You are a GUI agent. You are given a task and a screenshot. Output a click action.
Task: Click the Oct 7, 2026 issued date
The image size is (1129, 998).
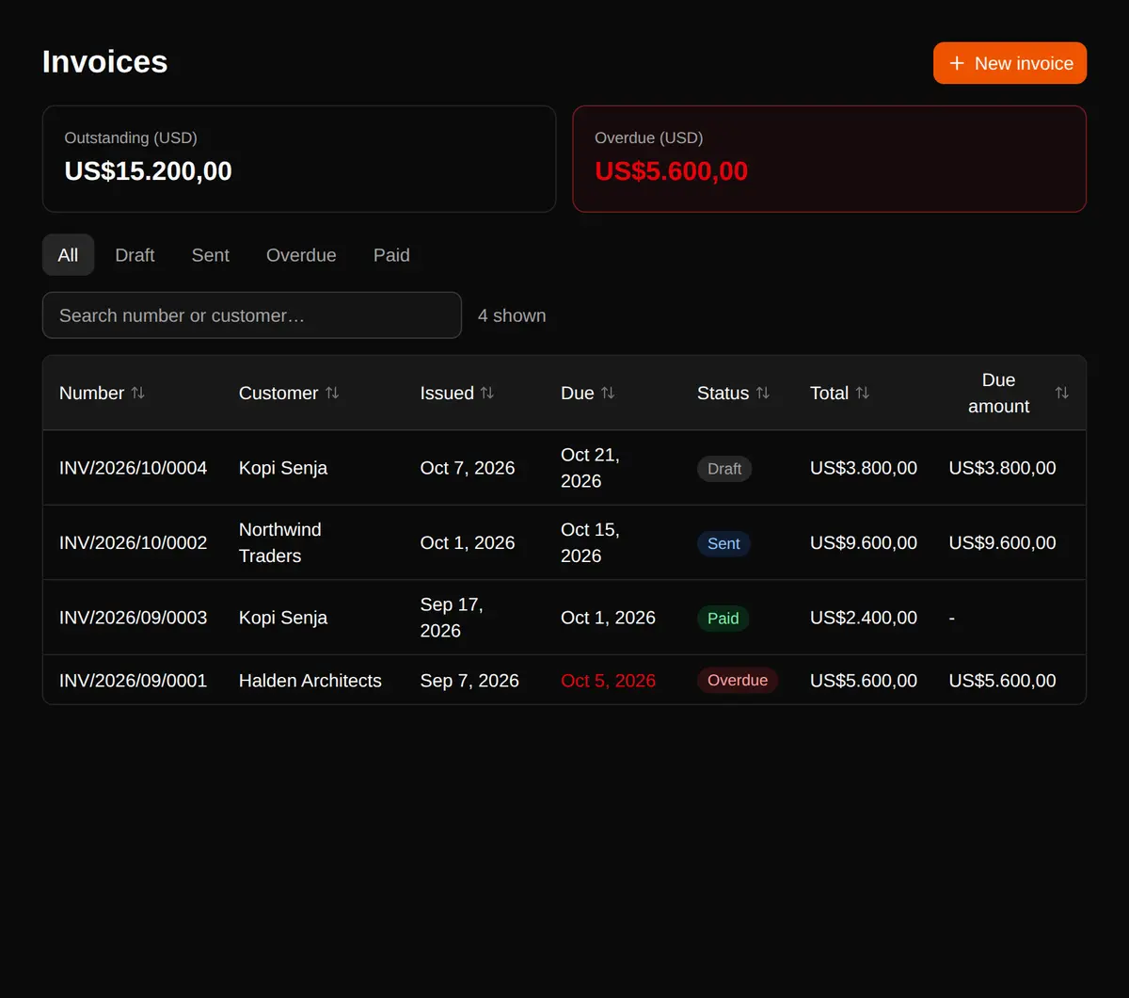(468, 468)
